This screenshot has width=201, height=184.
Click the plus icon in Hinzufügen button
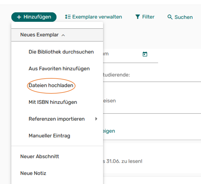tap(19, 17)
